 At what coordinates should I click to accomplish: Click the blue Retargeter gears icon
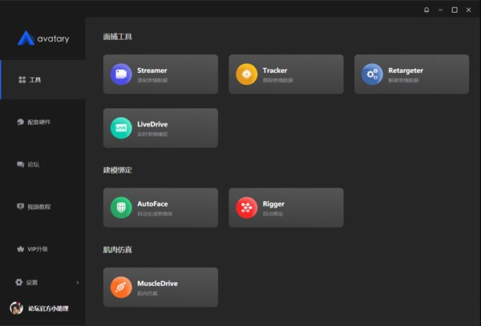click(371, 74)
